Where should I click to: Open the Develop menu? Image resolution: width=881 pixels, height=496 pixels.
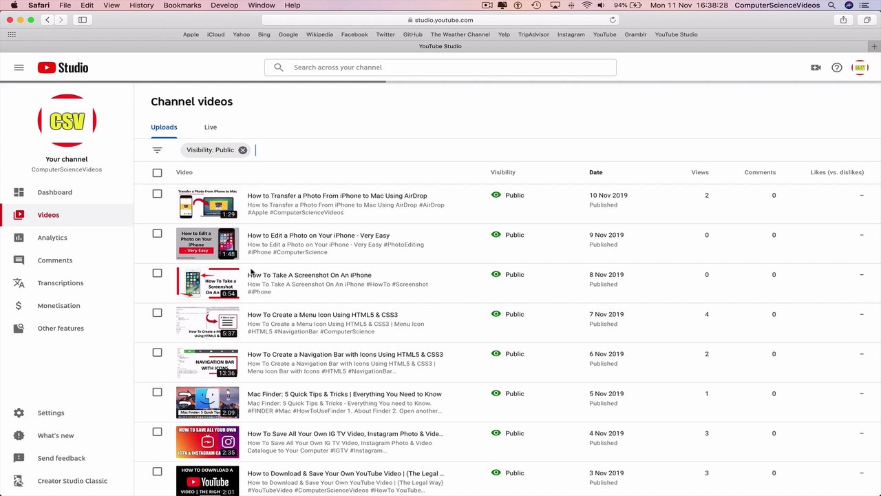pos(224,6)
